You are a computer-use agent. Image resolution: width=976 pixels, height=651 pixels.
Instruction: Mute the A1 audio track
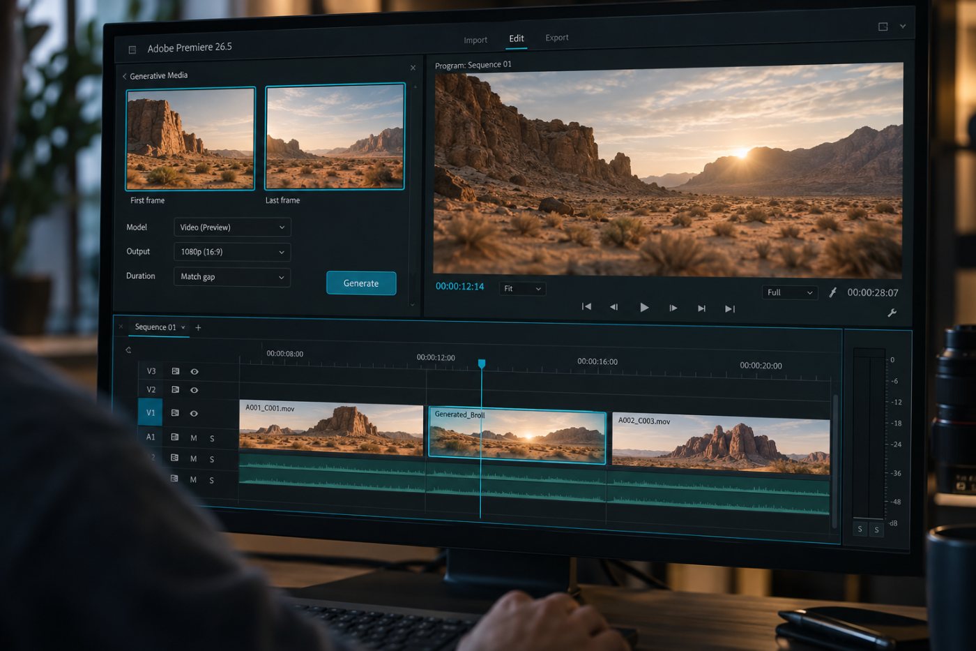194,438
